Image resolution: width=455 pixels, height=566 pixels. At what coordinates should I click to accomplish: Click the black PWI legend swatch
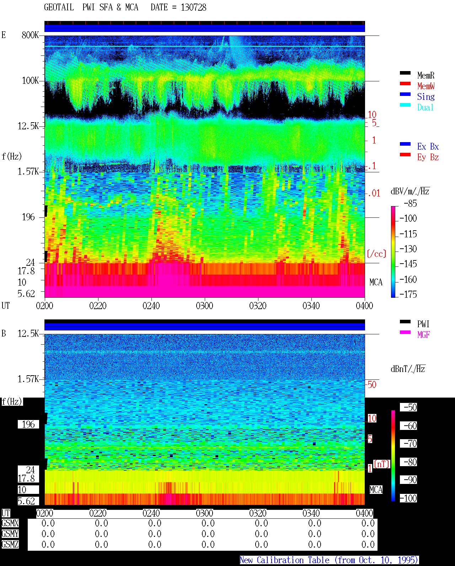pos(405,322)
